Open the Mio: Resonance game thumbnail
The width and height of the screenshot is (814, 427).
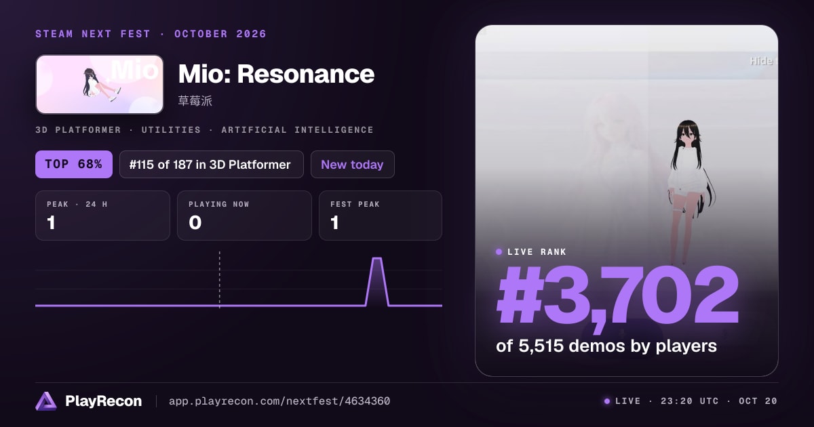pyautogui.click(x=100, y=84)
